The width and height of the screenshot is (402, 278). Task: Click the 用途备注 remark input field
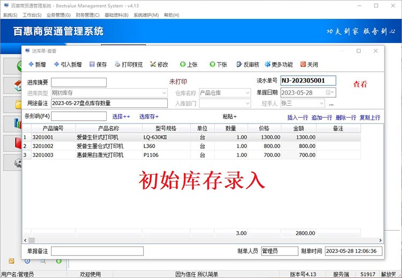coord(109,103)
